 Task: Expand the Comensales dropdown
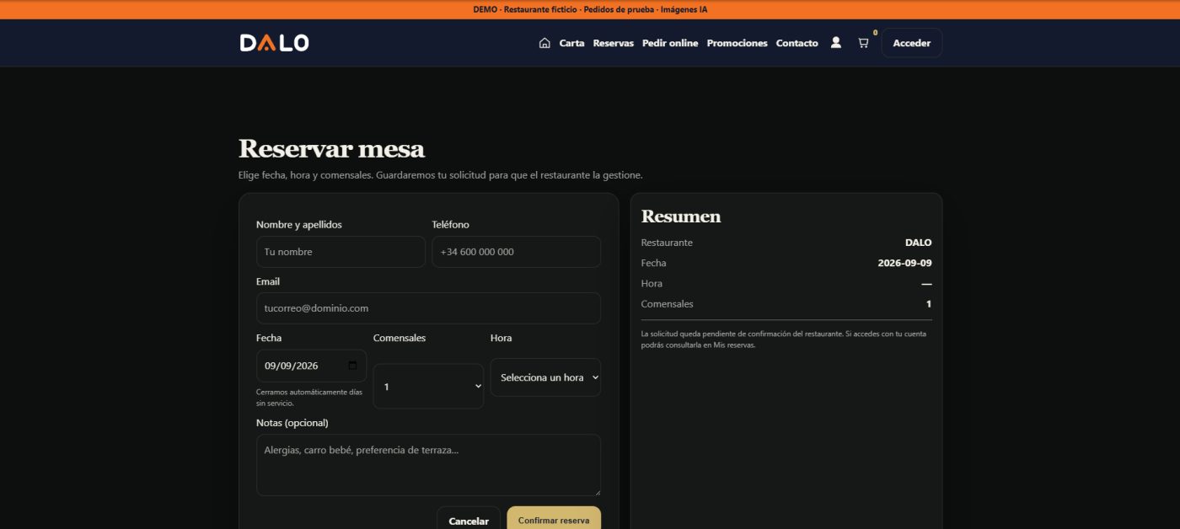tap(428, 387)
